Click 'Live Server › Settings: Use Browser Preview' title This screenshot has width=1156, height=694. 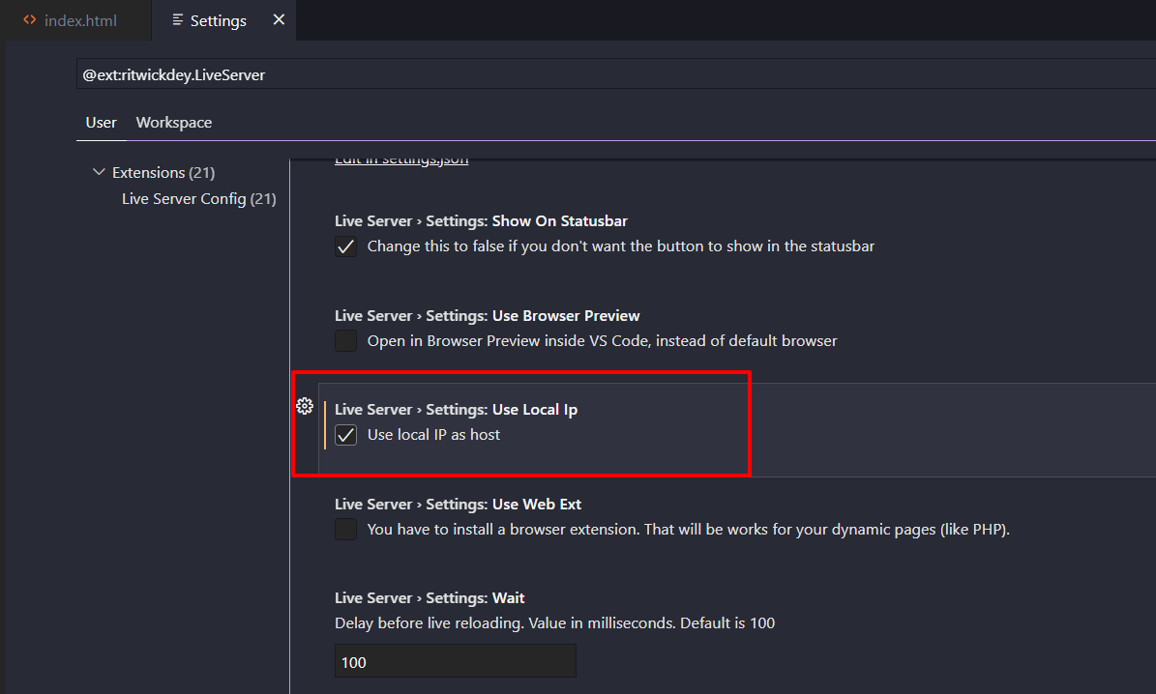click(x=488, y=315)
